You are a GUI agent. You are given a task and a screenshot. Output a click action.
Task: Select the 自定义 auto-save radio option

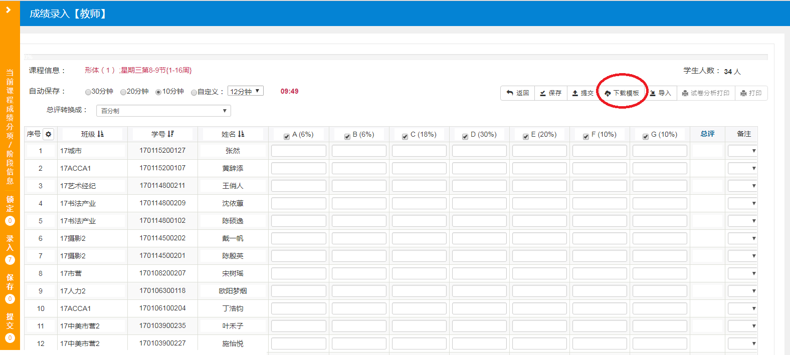point(194,92)
